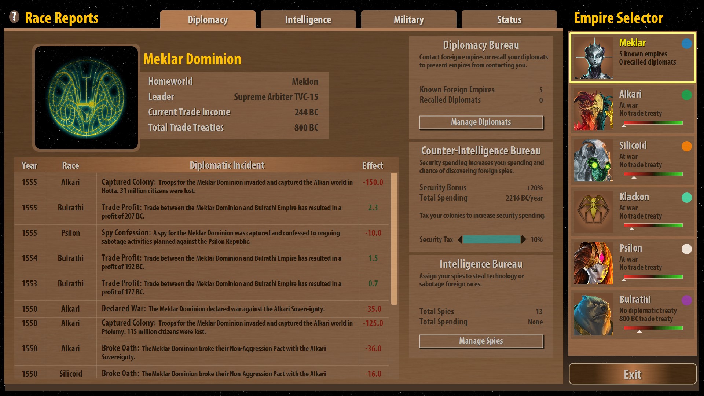
Task: Select the Meklar empire portrait
Action: pyautogui.click(x=593, y=58)
